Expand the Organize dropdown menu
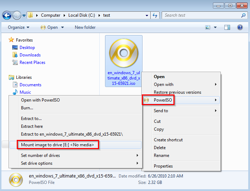This screenshot has height=191, width=250. click(18, 27)
